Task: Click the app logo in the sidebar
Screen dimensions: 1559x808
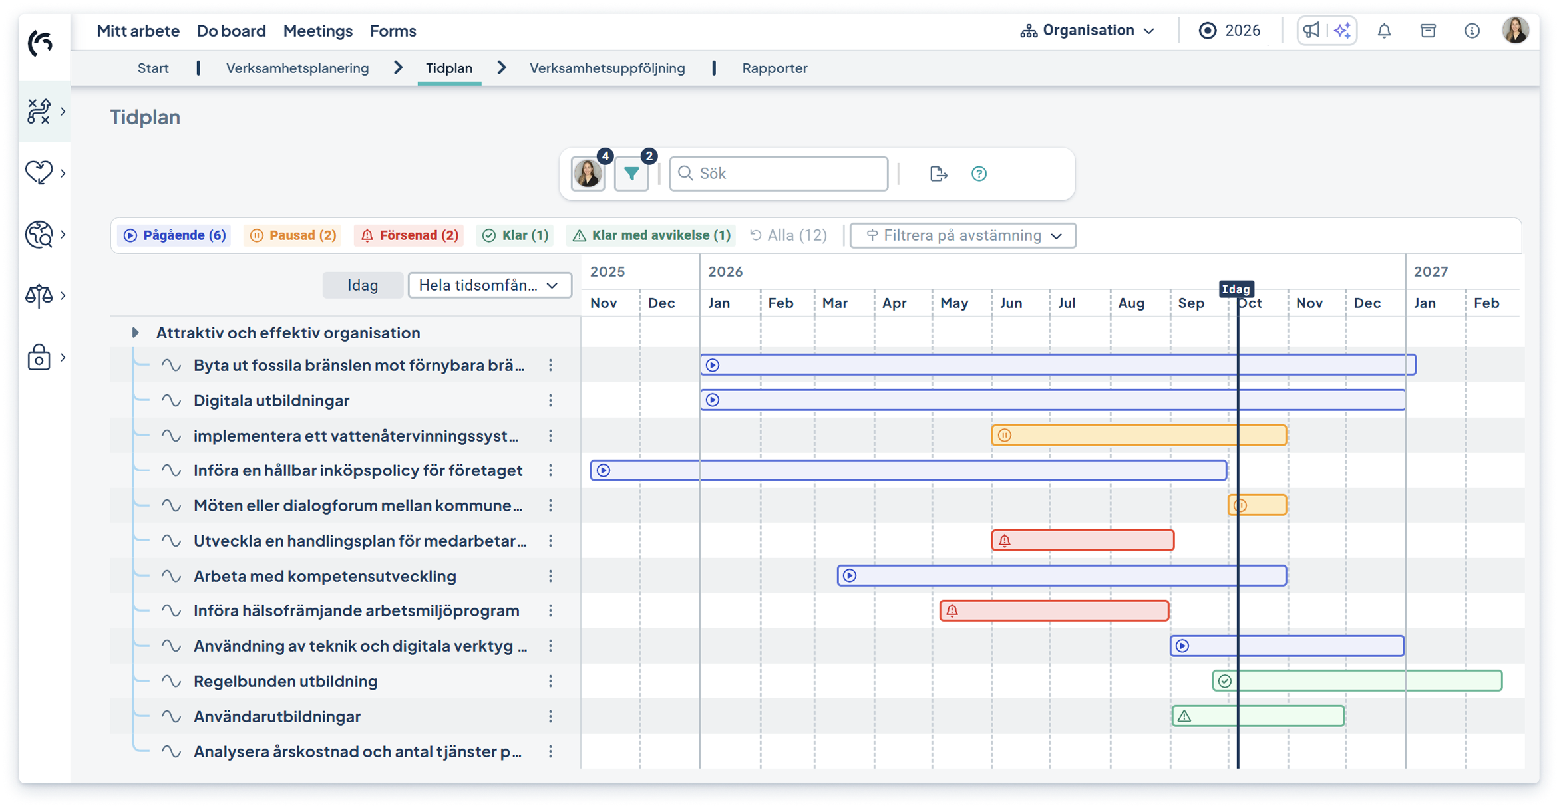Action: click(x=41, y=43)
